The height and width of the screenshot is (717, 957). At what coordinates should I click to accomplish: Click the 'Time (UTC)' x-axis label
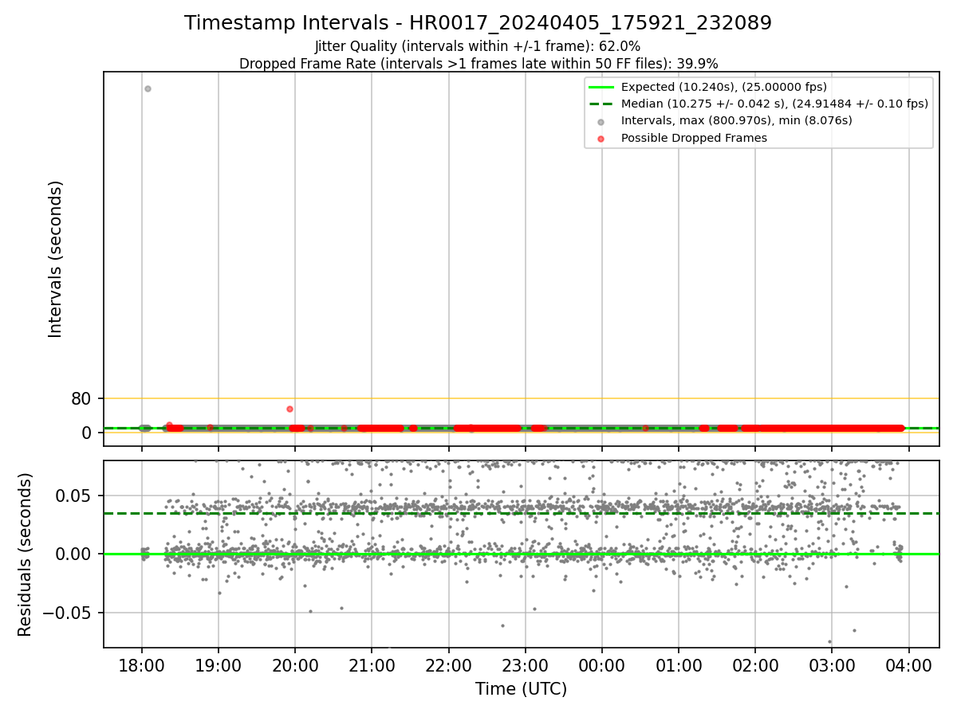click(521, 689)
